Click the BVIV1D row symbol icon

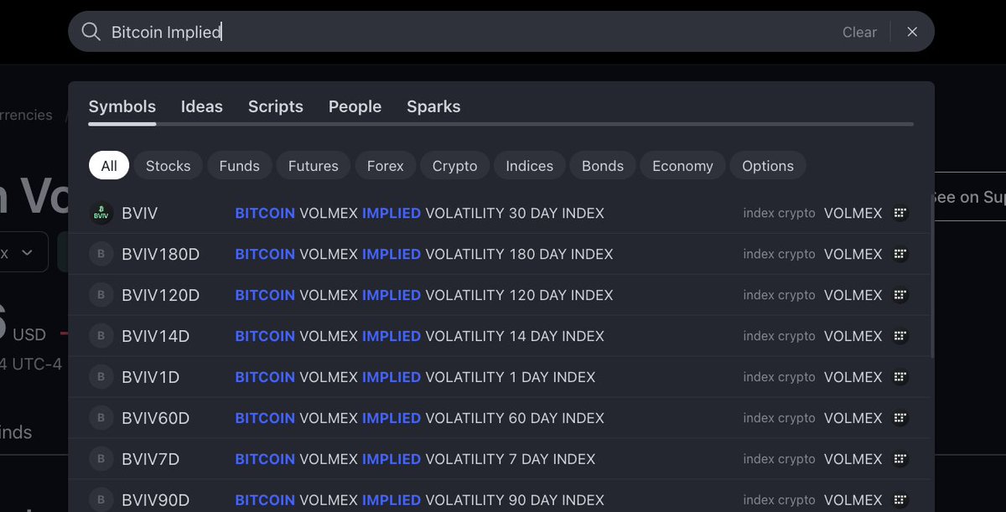(x=101, y=377)
